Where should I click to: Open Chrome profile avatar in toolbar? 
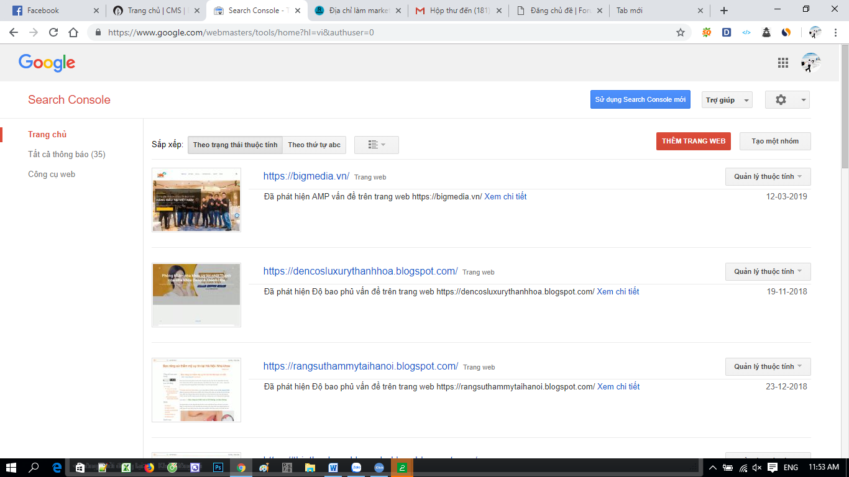point(815,32)
